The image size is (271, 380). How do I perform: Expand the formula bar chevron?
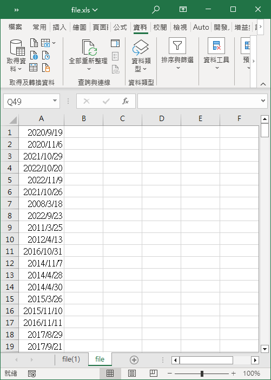(263, 101)
